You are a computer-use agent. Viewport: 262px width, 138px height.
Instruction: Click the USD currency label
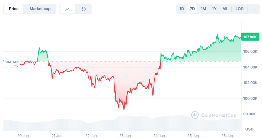(249, 129)
